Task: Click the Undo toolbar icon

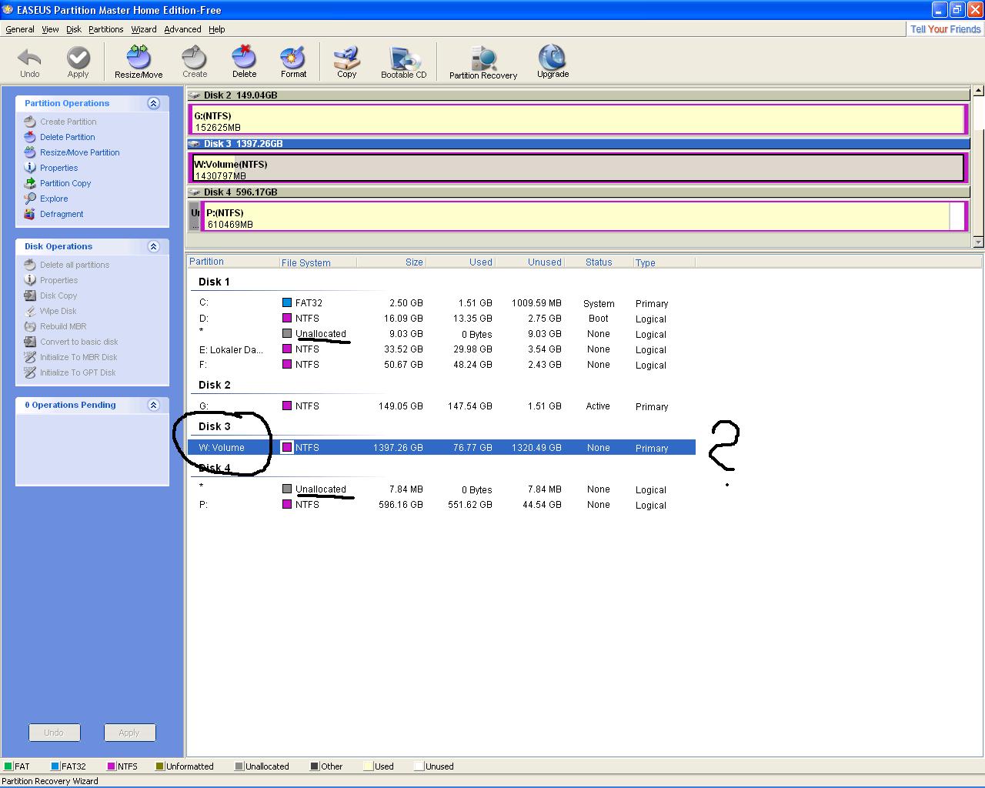Action: click(29, 62)
